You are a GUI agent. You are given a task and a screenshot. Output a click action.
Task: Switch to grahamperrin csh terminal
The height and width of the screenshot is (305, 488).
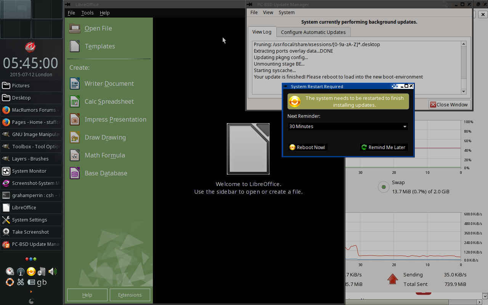pos(31,196)
